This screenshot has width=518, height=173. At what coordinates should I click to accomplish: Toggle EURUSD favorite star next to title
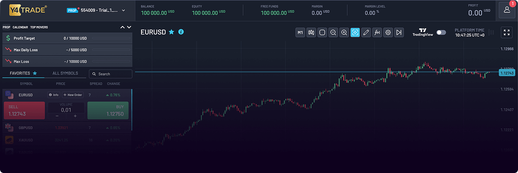(171, 32)
